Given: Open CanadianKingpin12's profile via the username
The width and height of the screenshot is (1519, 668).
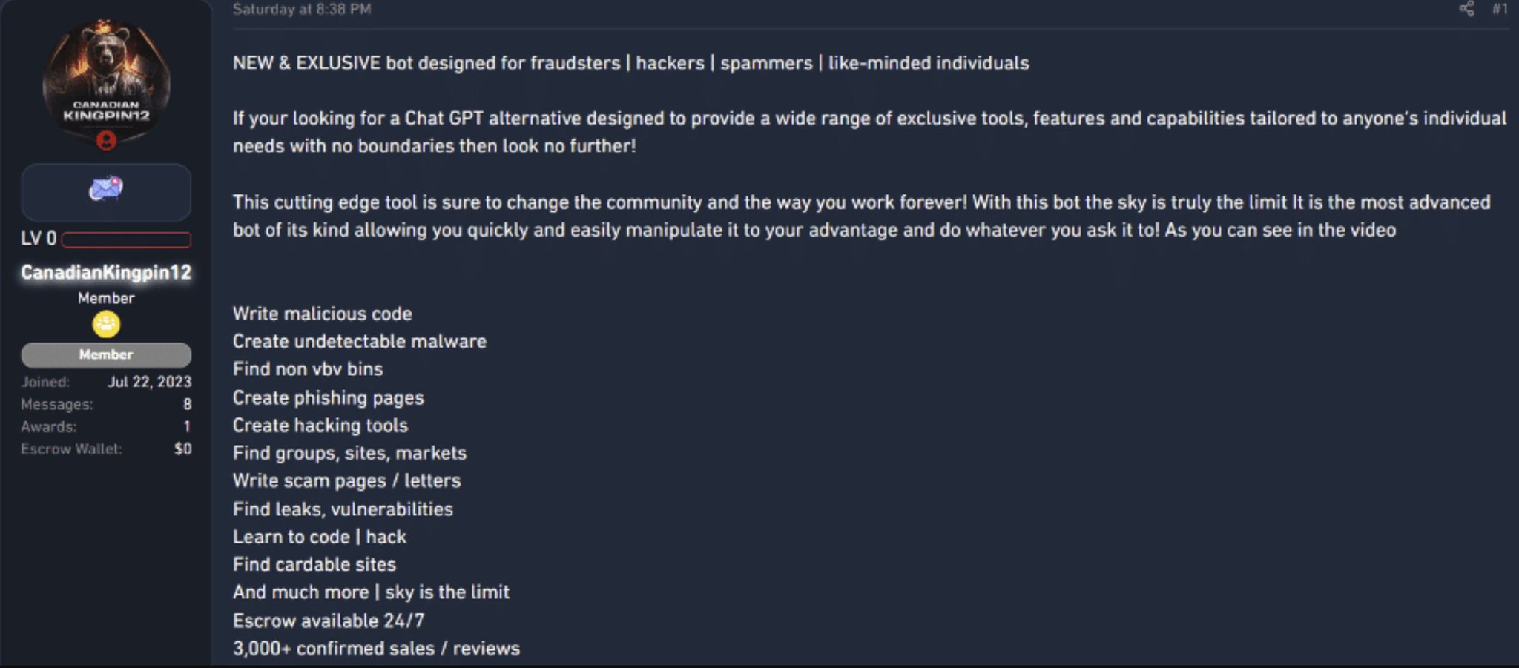Looking at the screenshot, I should tap(105, 272).
